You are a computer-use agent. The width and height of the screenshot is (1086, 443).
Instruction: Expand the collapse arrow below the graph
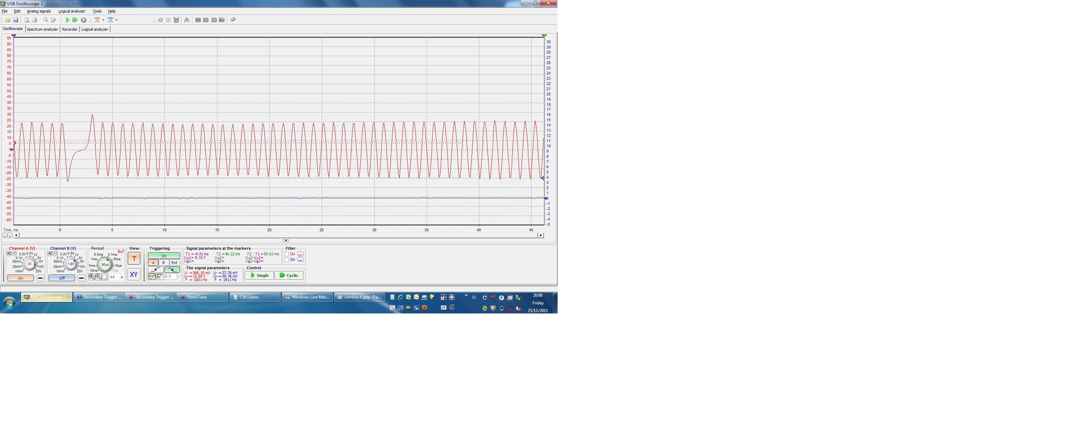285,240
